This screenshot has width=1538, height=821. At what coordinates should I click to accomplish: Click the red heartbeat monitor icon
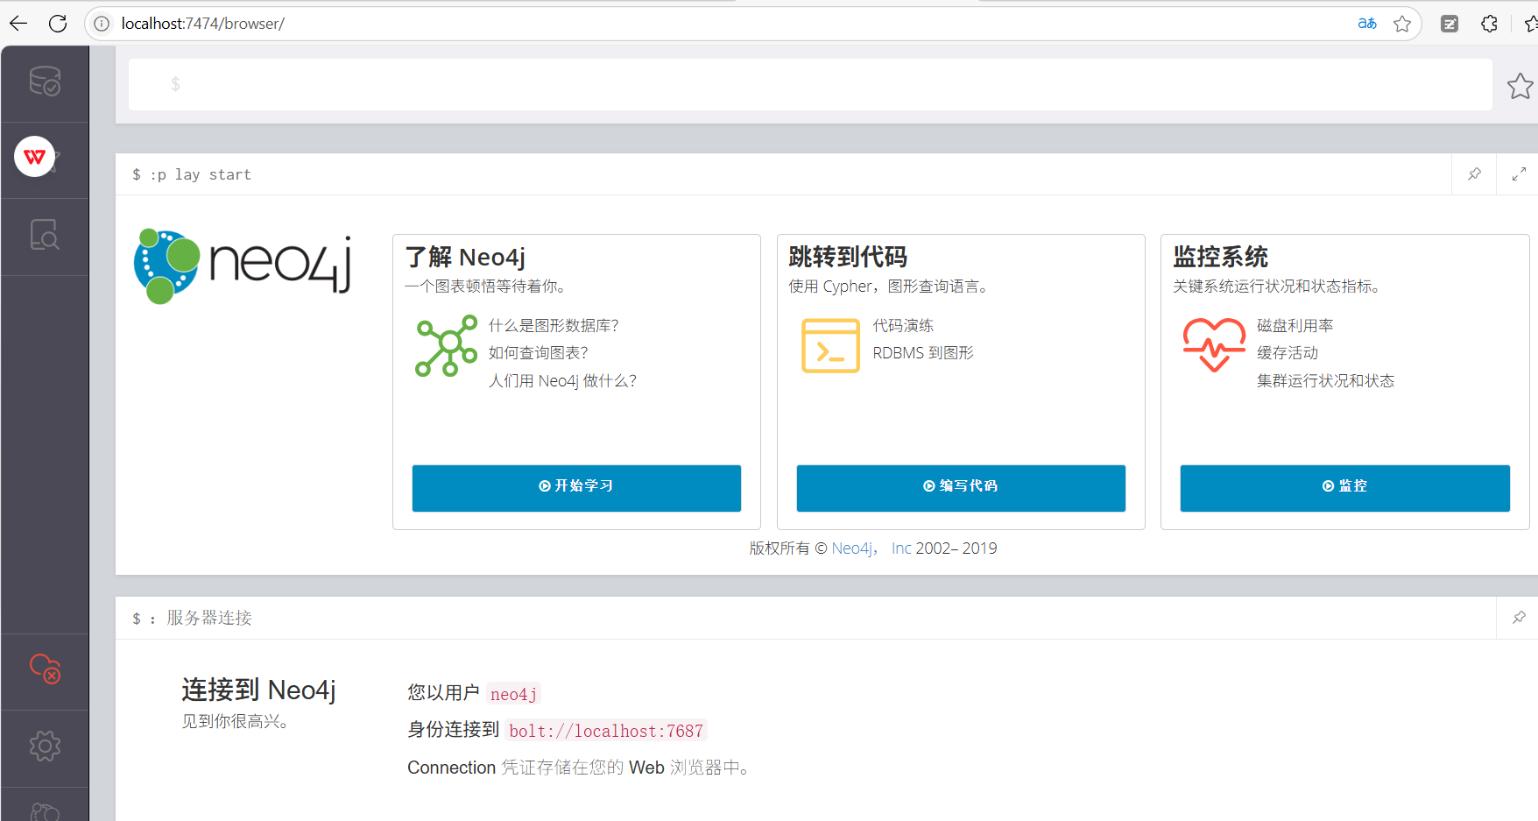(x=1214, y=344)
